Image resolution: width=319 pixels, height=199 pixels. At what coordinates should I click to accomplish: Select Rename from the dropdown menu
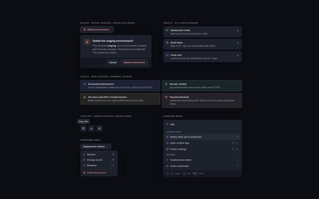click(99, 154)
